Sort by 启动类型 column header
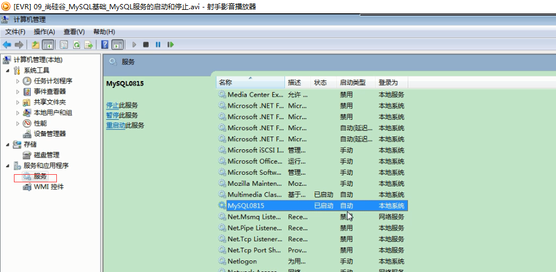 356,82
